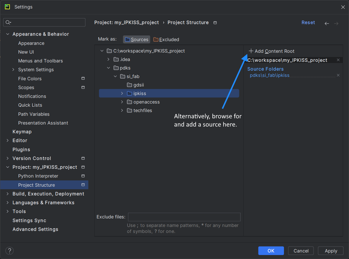Screen dimensions: 349x259
Task: Expand the ipkiss folder
Action: [x=122, y=93]
